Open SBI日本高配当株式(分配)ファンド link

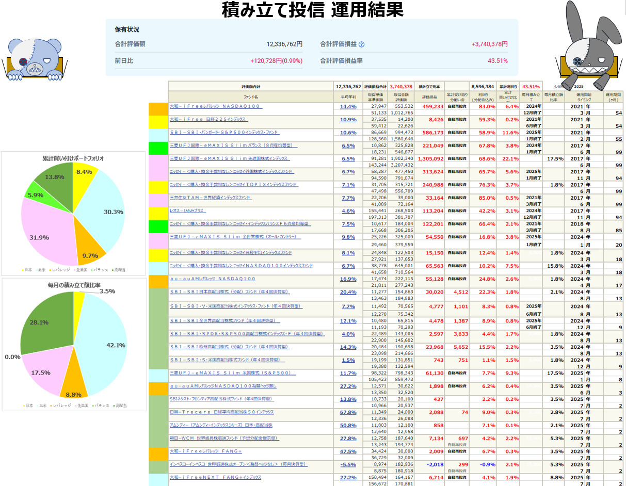point(230,291)
